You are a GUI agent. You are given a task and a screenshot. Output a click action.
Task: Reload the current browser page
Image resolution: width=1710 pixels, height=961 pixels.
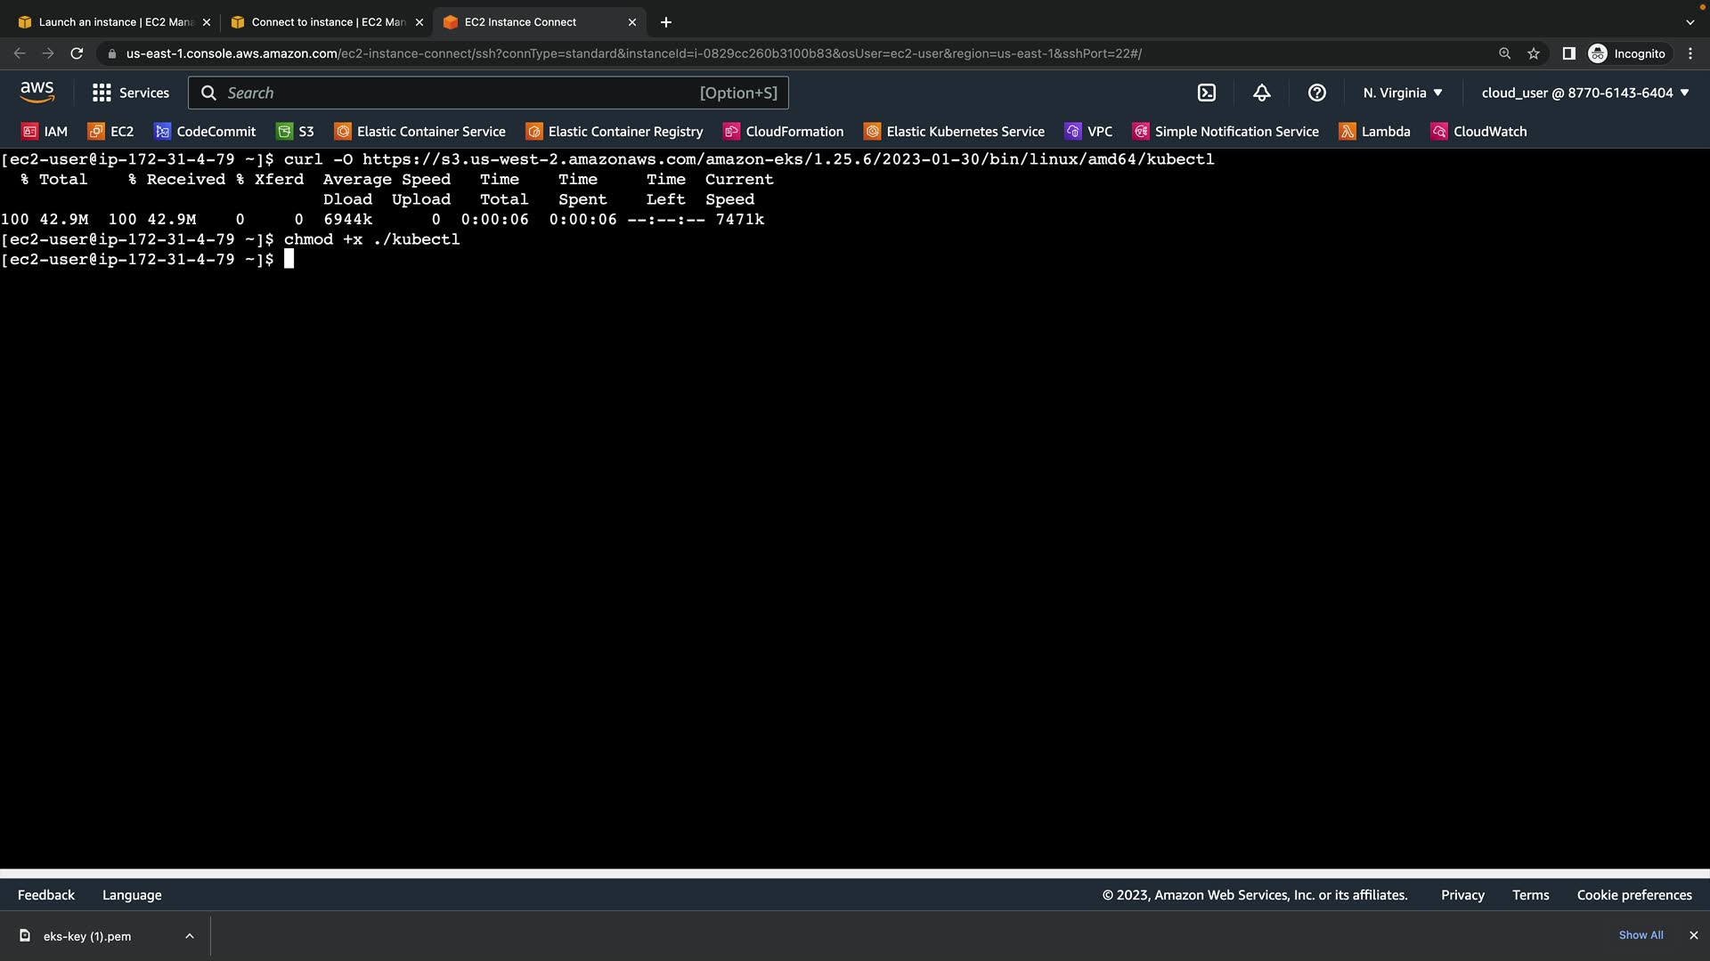(77, 53)
